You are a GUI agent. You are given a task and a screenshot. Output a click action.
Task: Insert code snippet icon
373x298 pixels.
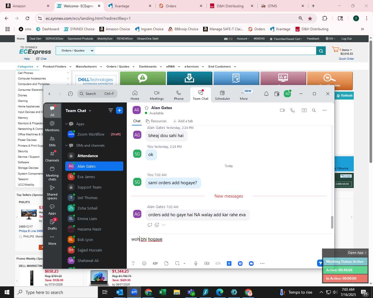click(218, 263)
